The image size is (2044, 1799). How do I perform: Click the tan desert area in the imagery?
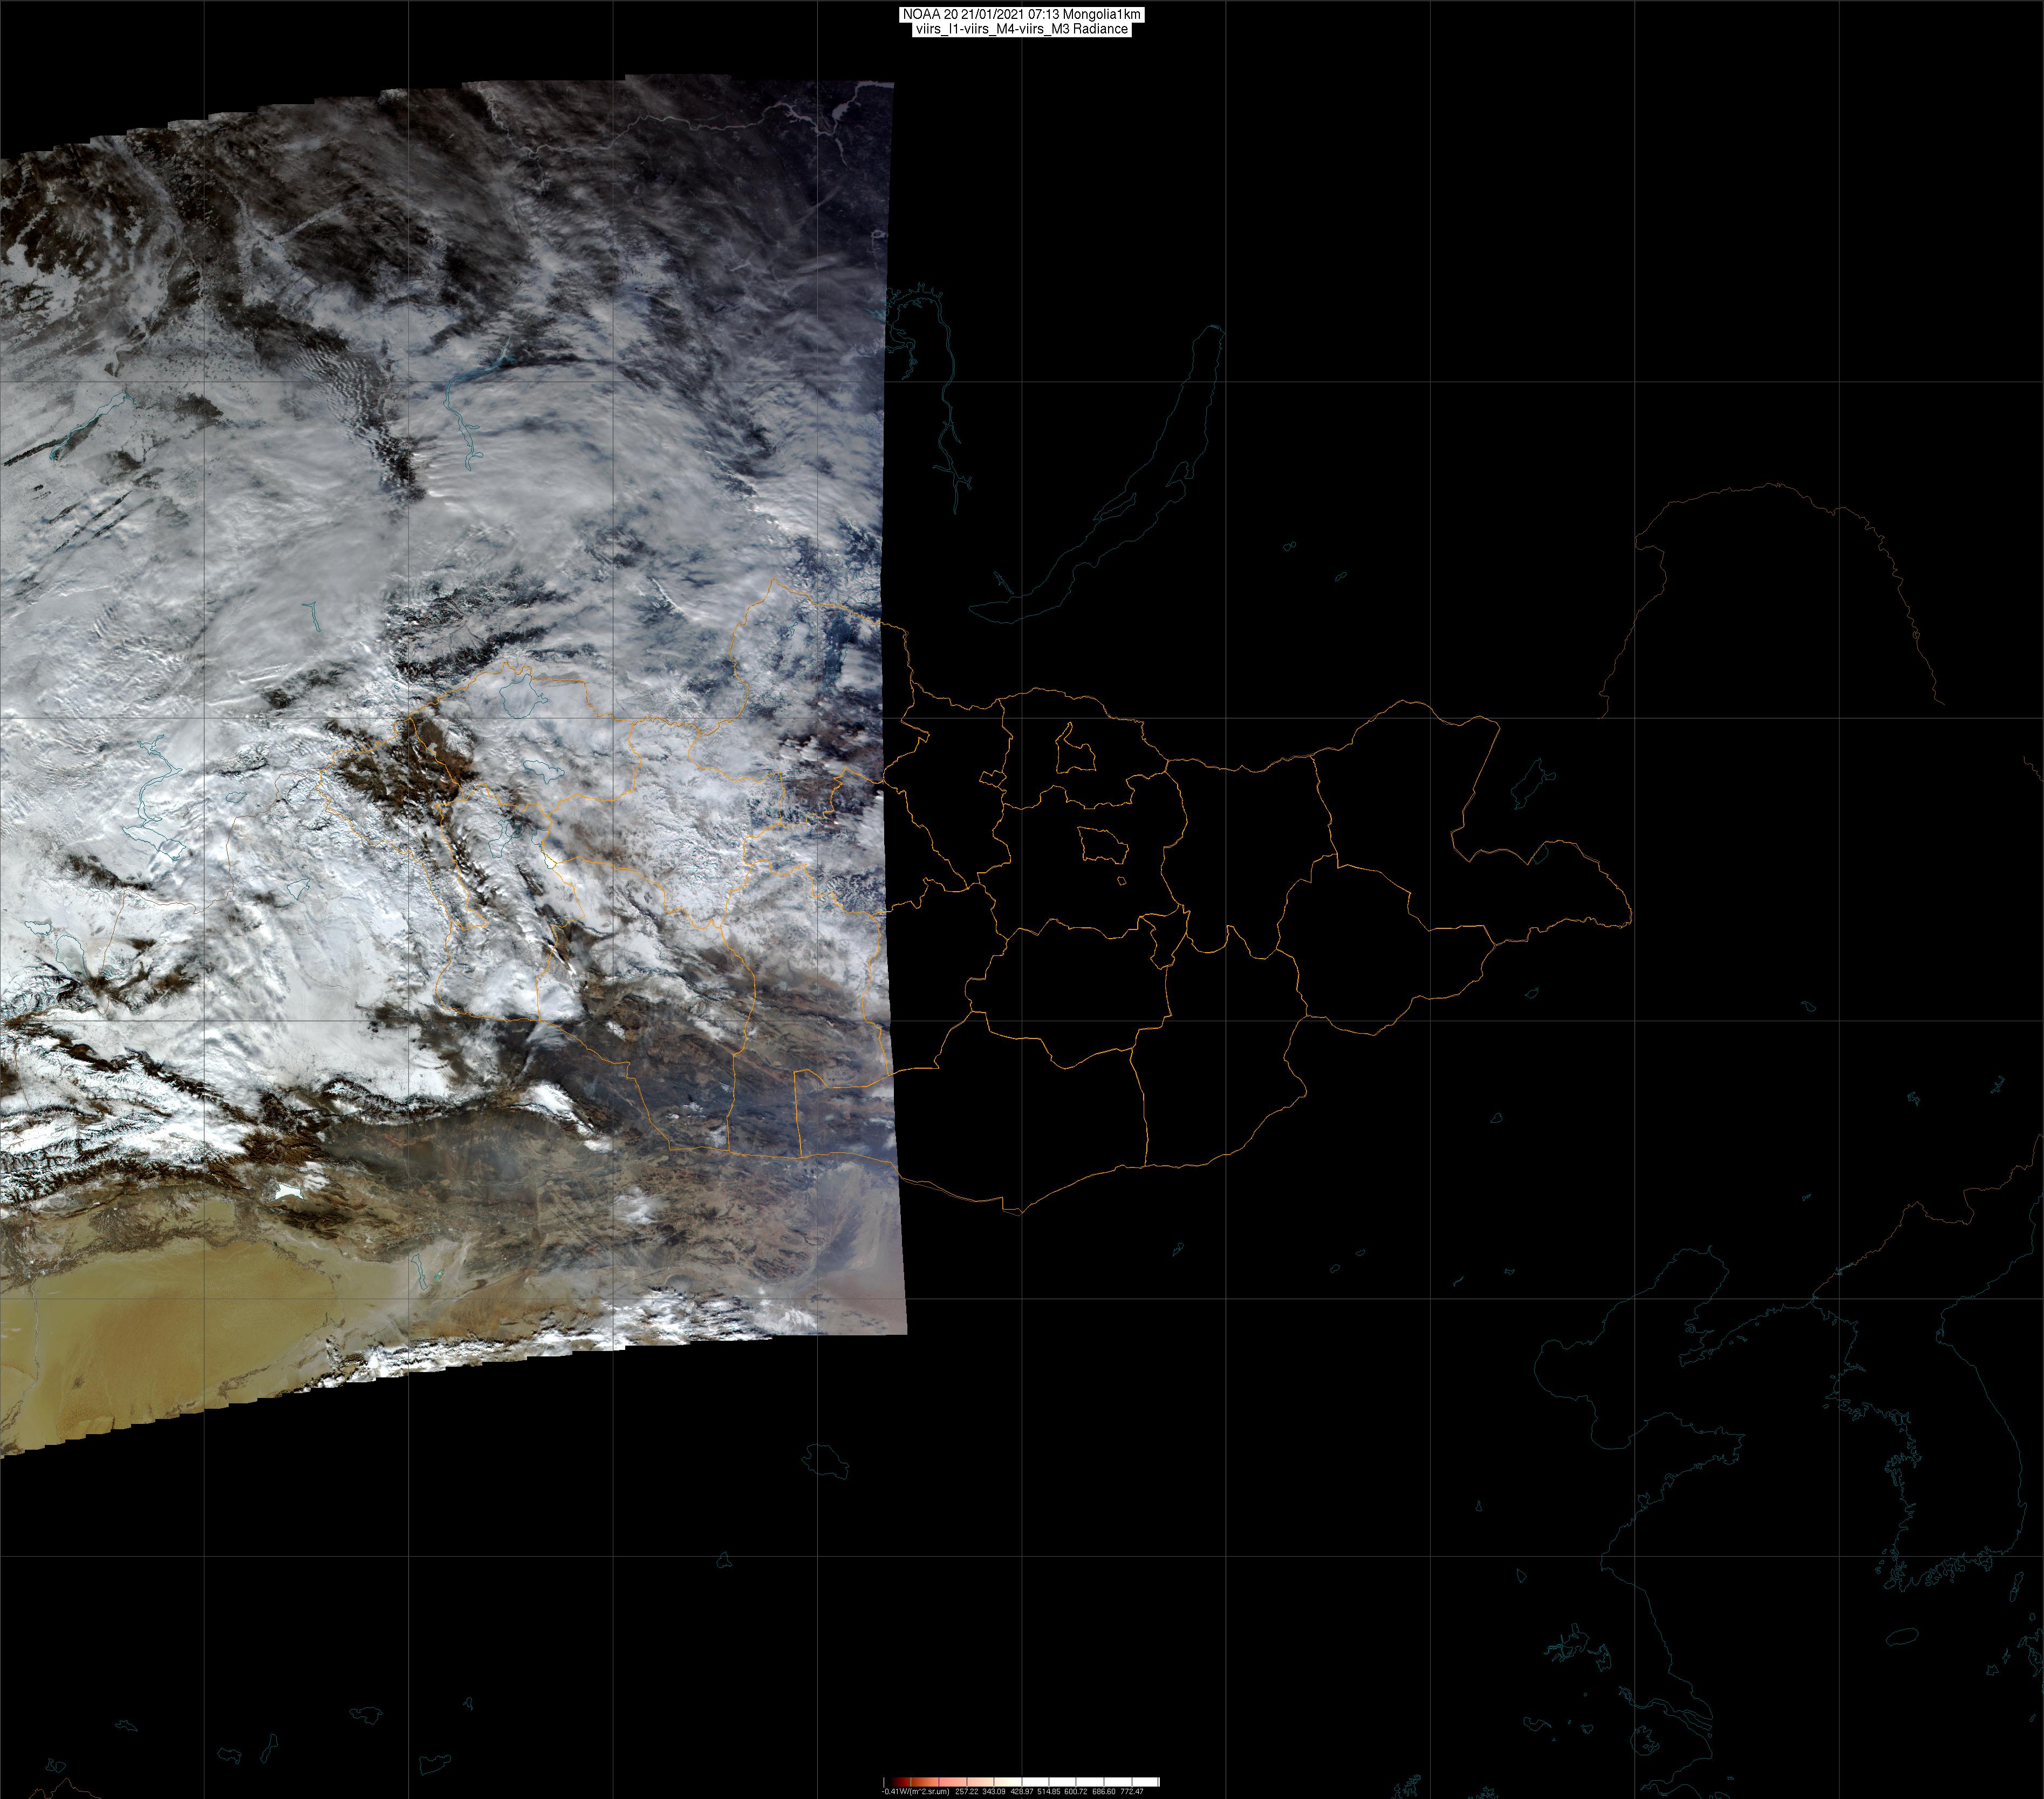150,1341
